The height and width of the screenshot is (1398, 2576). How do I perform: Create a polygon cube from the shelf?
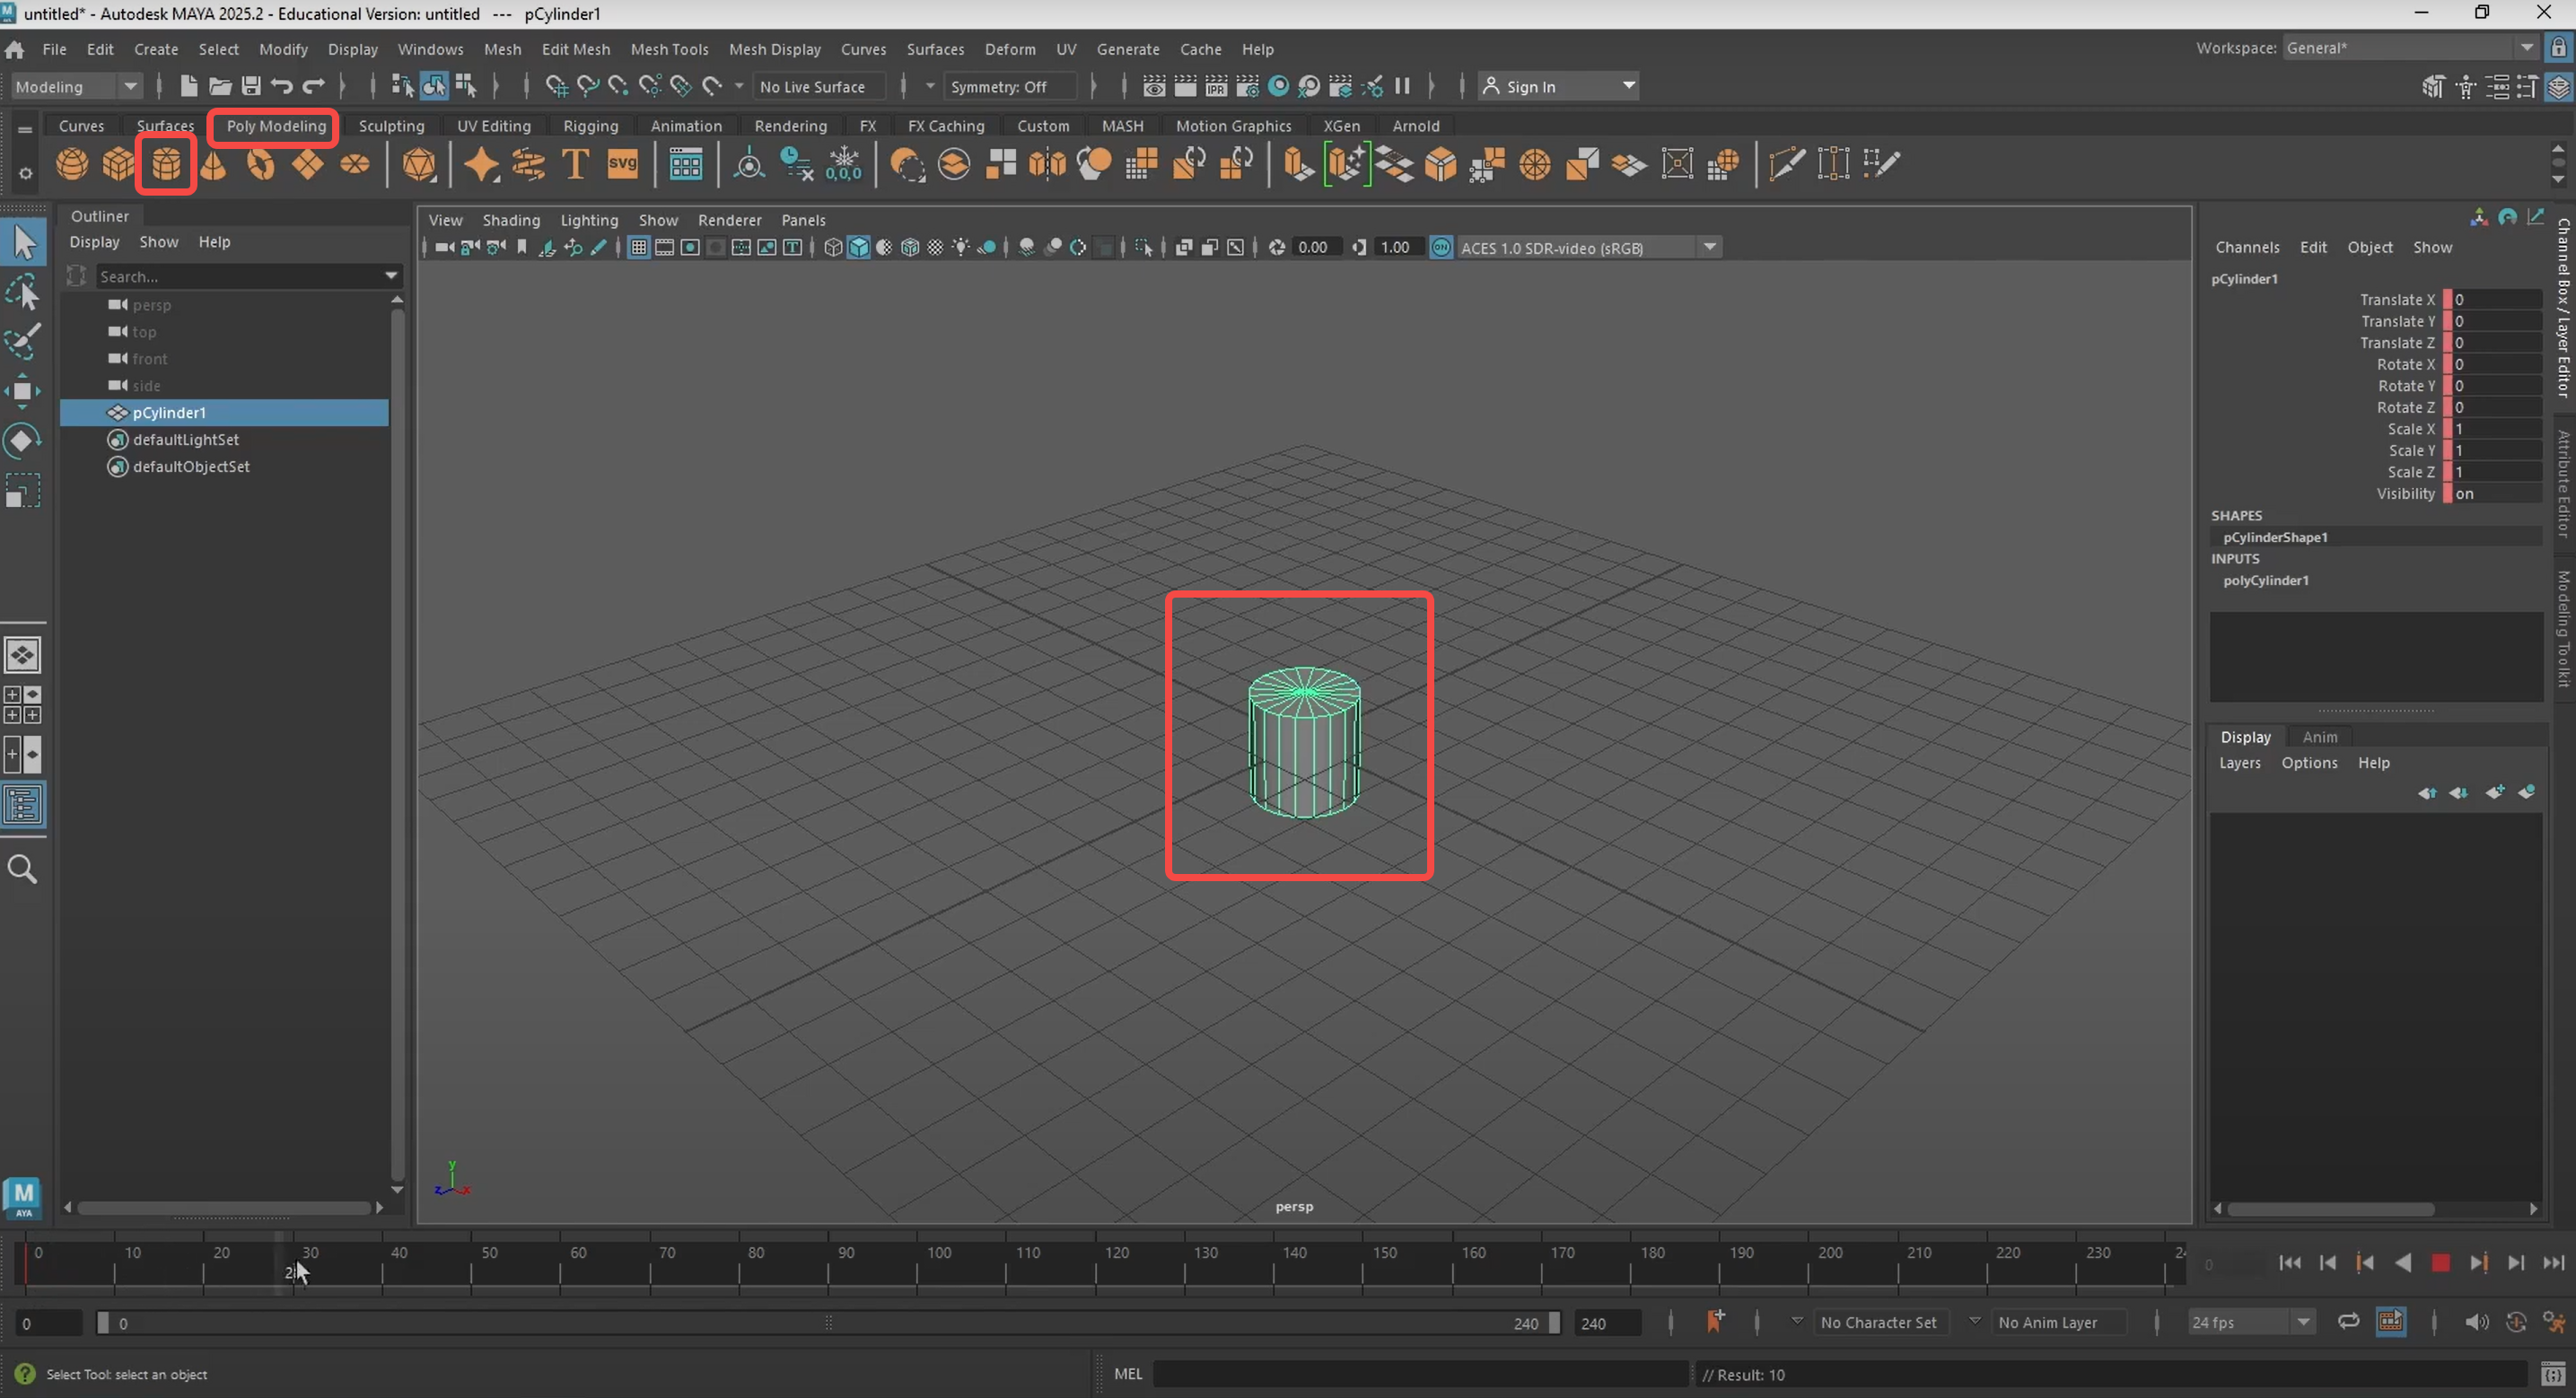[118, 165]
